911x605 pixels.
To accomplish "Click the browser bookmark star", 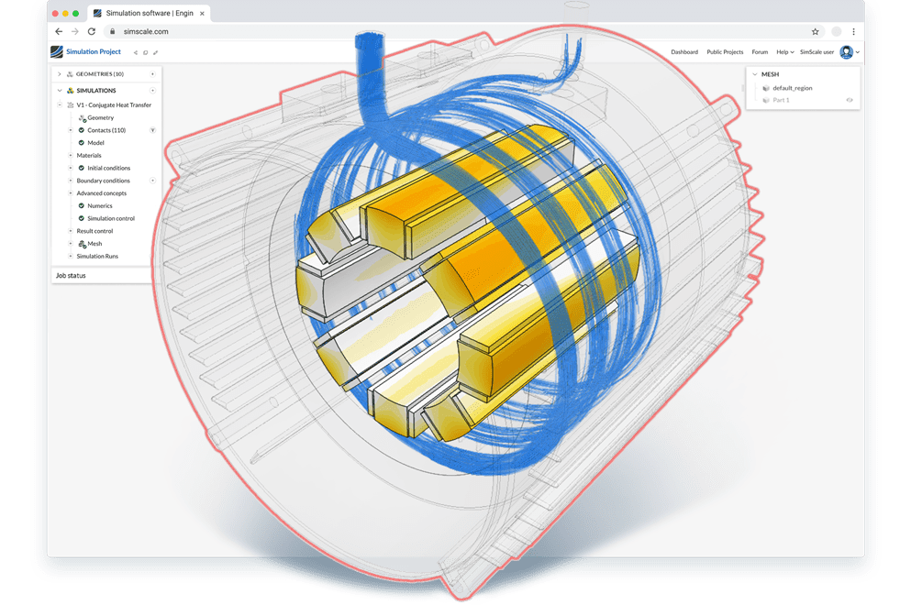I will click(814, 30).
